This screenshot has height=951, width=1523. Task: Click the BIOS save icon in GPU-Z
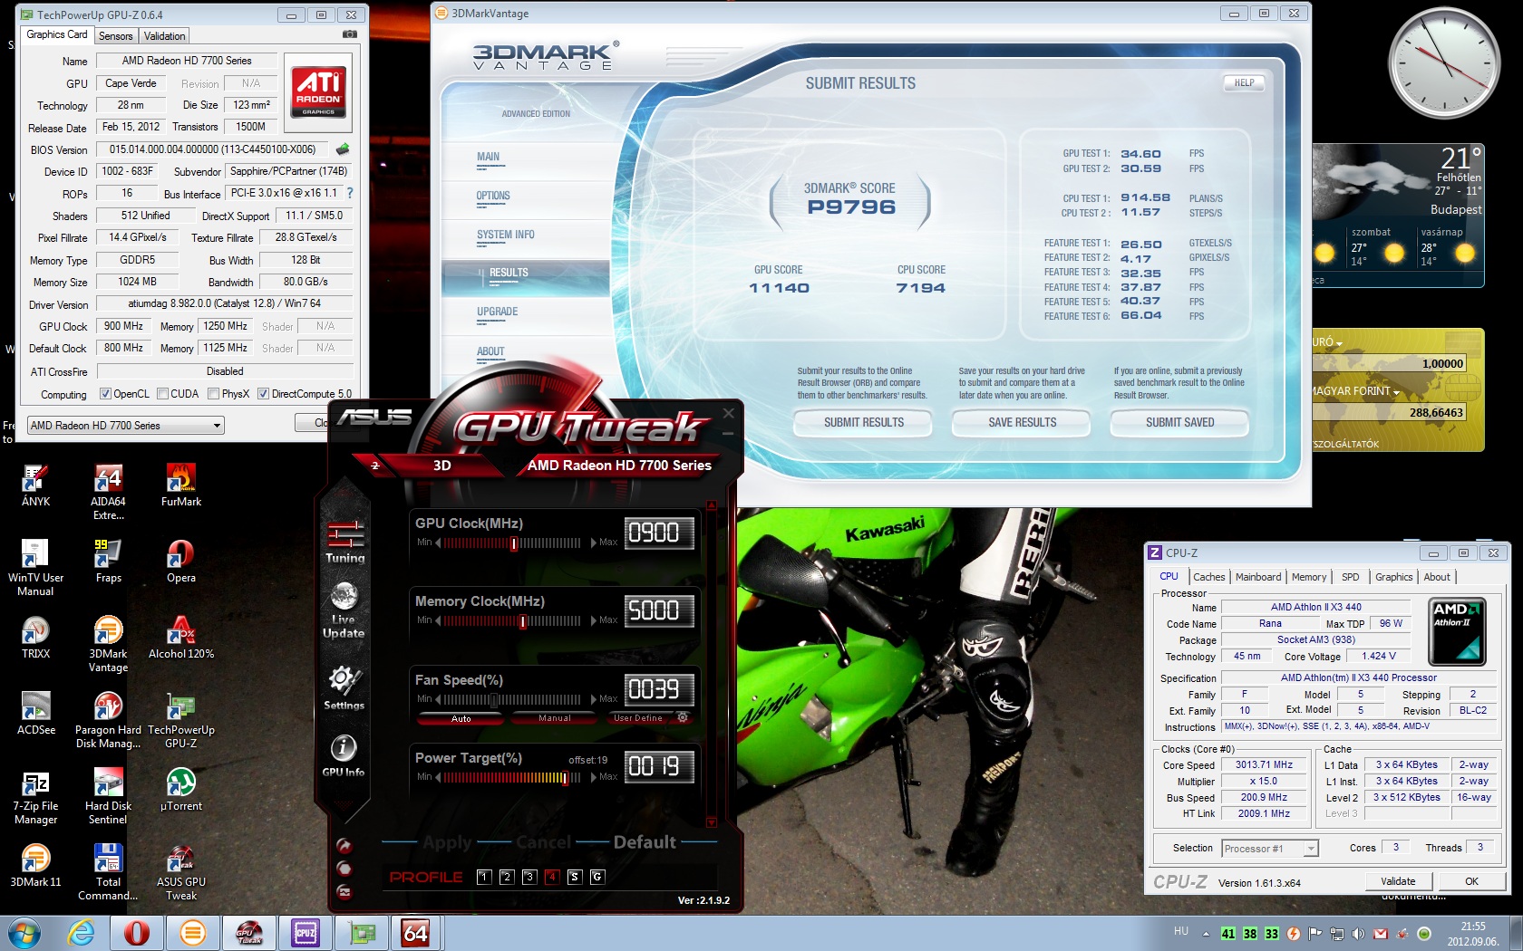tap(343, 149)
